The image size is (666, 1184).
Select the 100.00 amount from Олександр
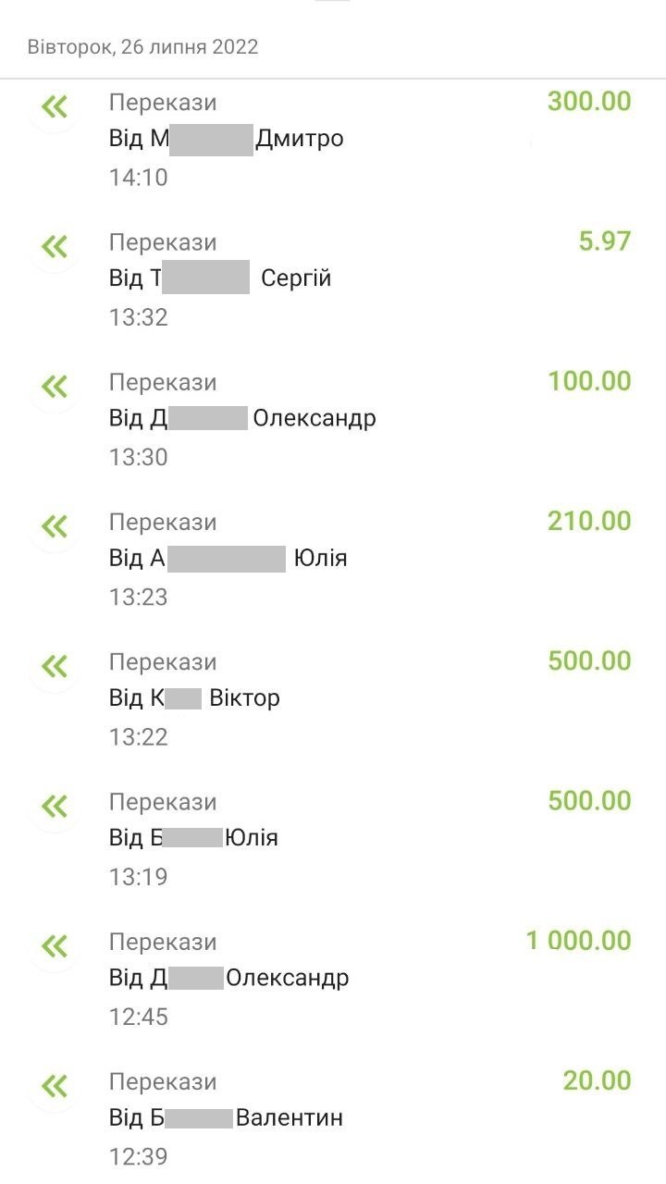pos(589,381)
